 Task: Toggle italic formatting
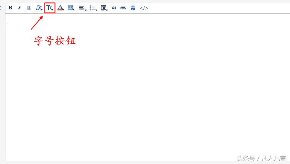20,8
